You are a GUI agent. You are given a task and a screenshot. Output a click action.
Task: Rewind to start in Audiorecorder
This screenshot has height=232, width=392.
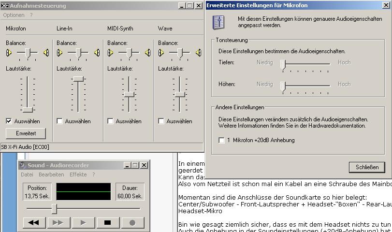pos(34,222)
